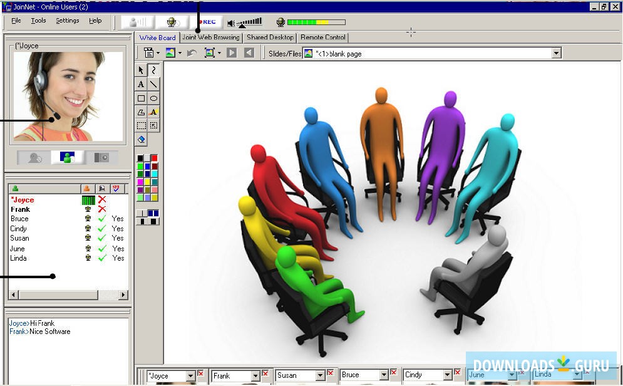Pick the yellow color swatch
The height and width of the screenshot is (386, 623).
pyautogui.click(x=147, y=182)
